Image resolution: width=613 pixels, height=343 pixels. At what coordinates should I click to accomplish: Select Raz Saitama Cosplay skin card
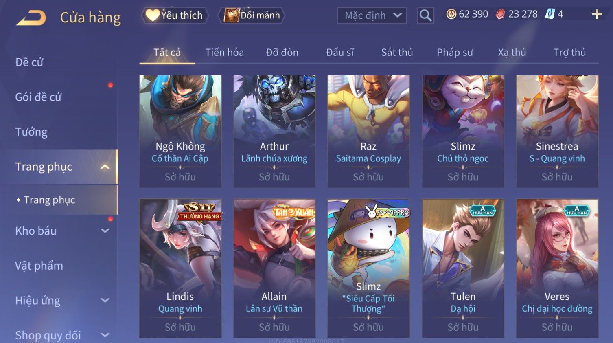click(368, 131)
